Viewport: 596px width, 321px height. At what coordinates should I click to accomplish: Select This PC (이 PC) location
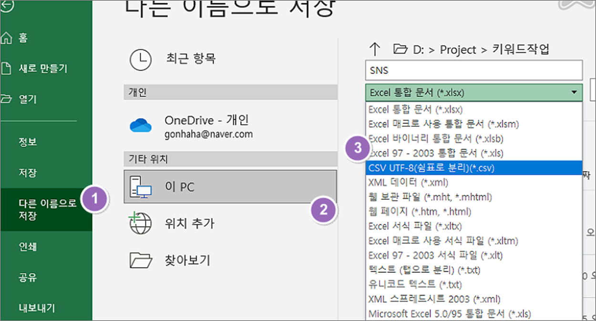tap(230, 187)
